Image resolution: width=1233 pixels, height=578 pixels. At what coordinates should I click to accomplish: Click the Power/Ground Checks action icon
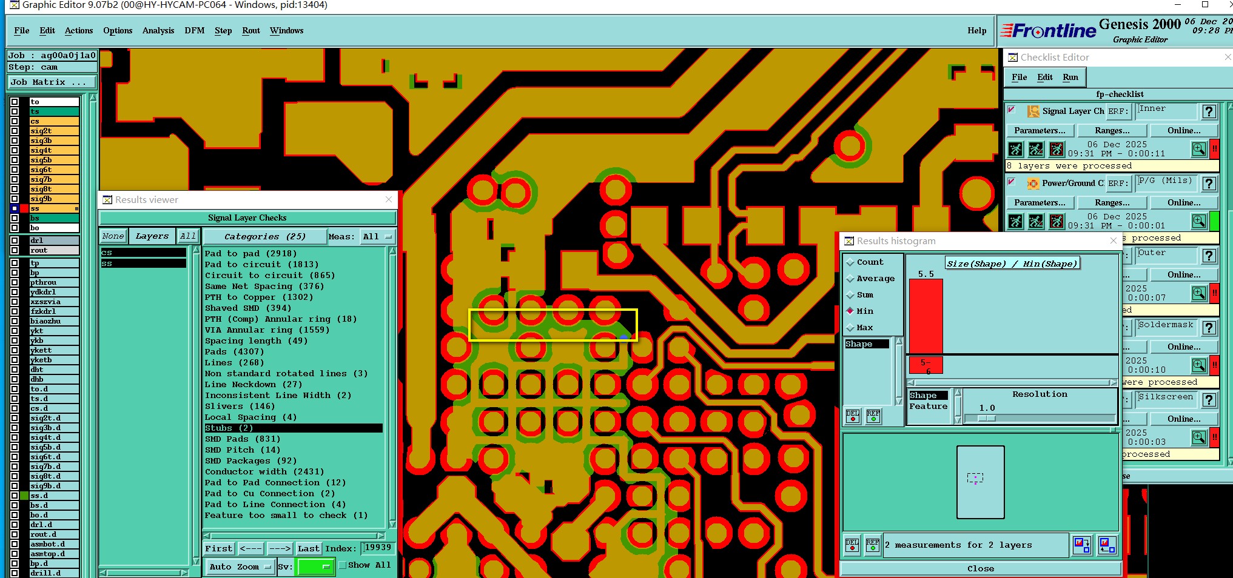click(x=1033, y=184)
